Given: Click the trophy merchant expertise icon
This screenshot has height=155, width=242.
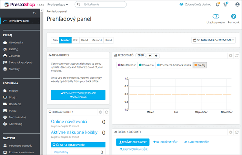Looking at the screenshot, I should point(225,4).
